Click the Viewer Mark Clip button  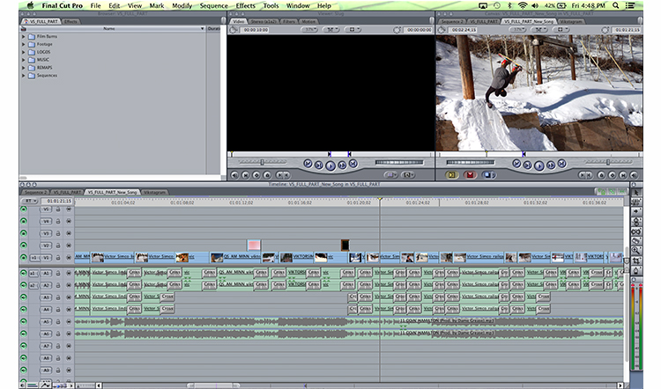(x=245, y=175)
